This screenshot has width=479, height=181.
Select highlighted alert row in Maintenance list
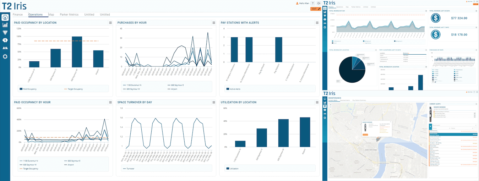(x=453, y=134)
